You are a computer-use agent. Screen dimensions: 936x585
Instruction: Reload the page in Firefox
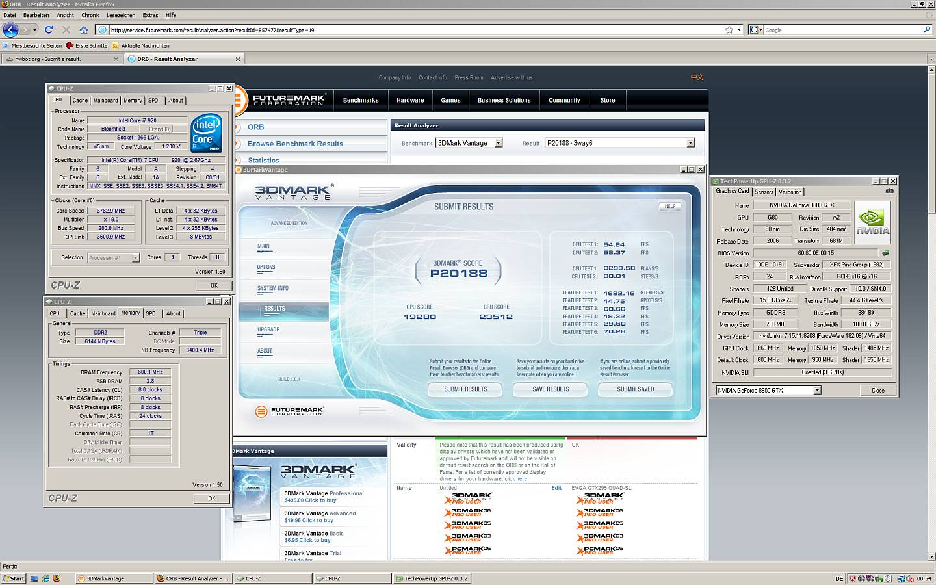pos(48,30)
